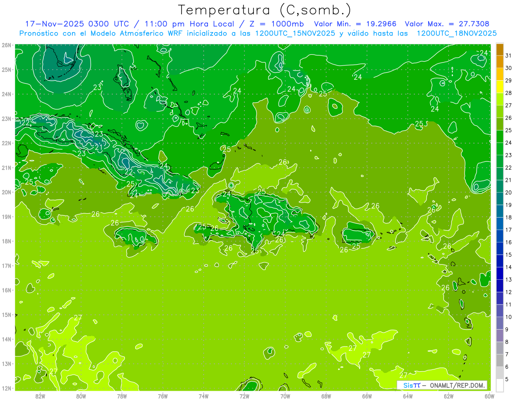Select latitude axis label 13N
Viewport: 520px width, 402px height.
pos(6,363)
